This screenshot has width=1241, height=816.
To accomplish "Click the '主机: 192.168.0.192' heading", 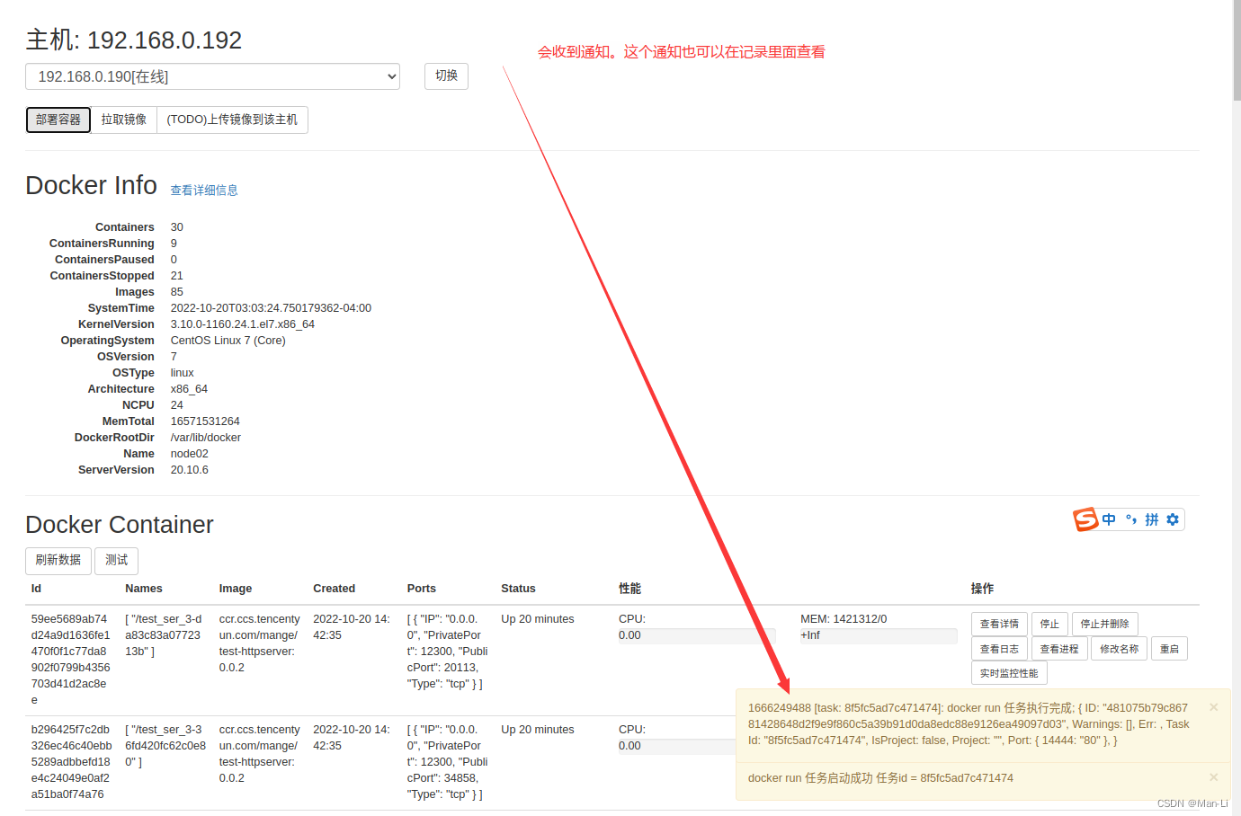I will (x=134, y=40).
